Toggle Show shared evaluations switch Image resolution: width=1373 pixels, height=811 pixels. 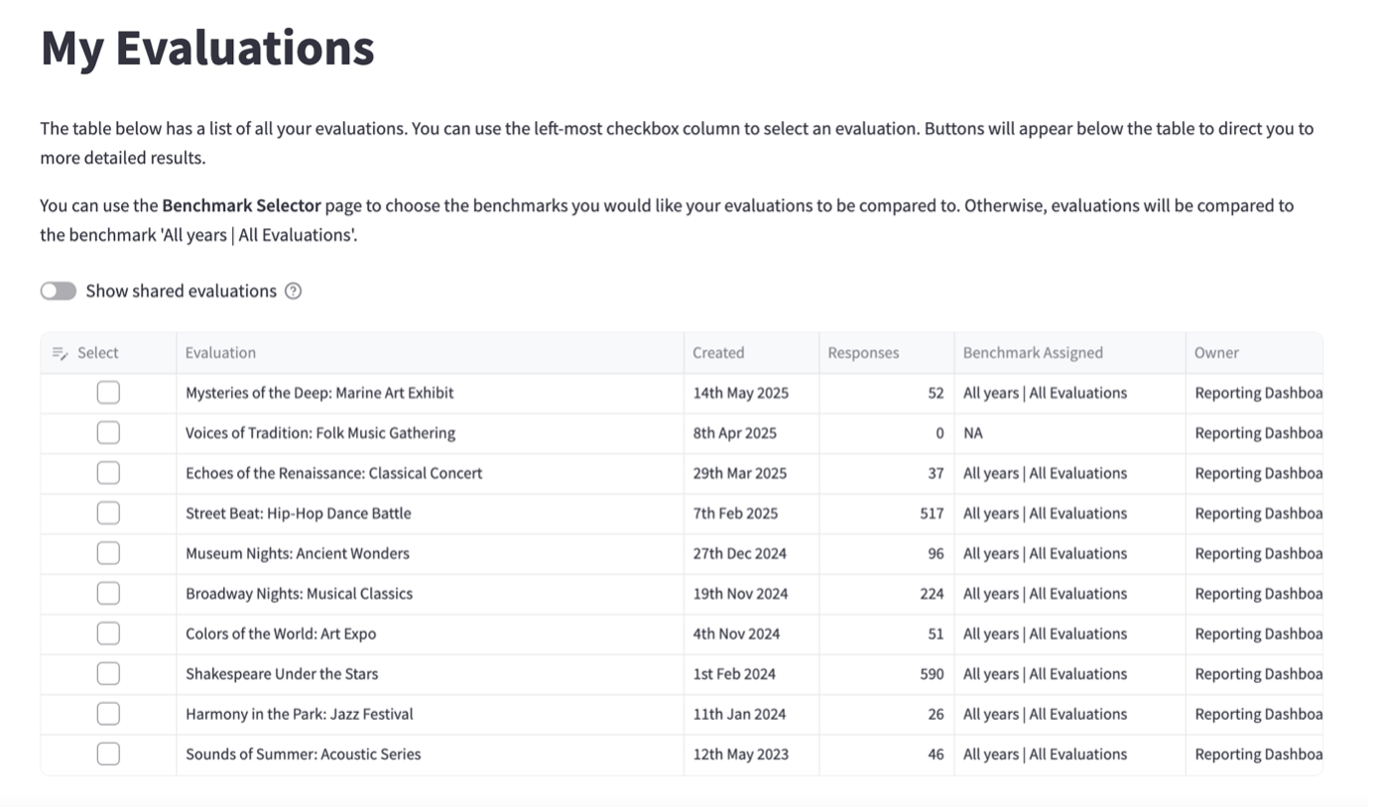tap(59, 291)
